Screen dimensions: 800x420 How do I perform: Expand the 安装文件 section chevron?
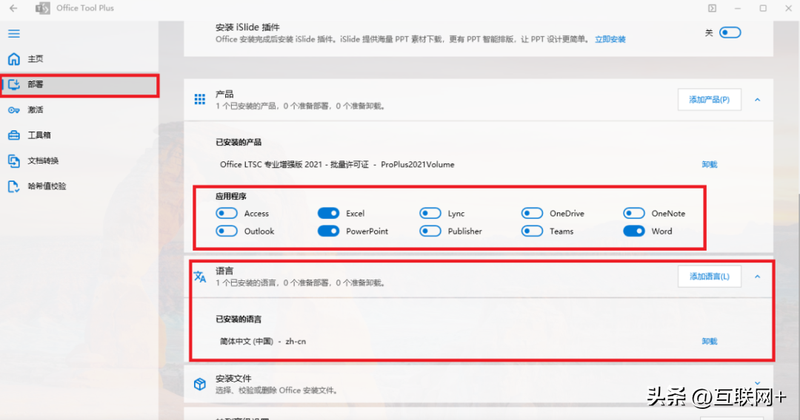pyautogui.click(x=758, y=383)
